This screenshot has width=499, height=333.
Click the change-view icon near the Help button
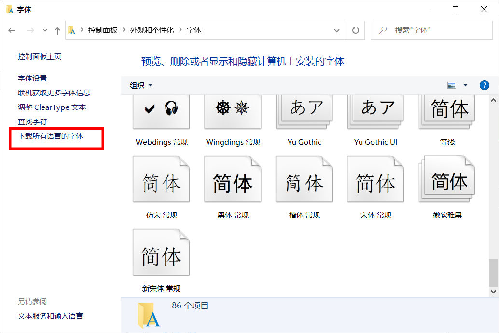pos(452,85)
